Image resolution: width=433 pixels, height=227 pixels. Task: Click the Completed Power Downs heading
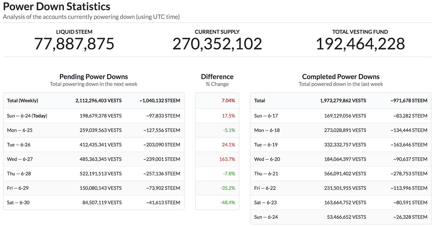[x=341, y=76]
